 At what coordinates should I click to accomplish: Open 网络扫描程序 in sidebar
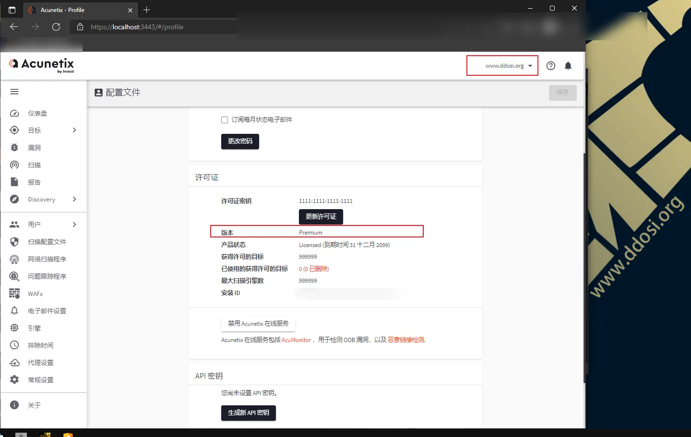pos(47,259)
